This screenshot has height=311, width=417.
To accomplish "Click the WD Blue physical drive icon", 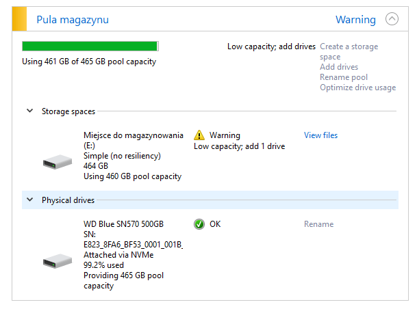I will tap(58, 261).
